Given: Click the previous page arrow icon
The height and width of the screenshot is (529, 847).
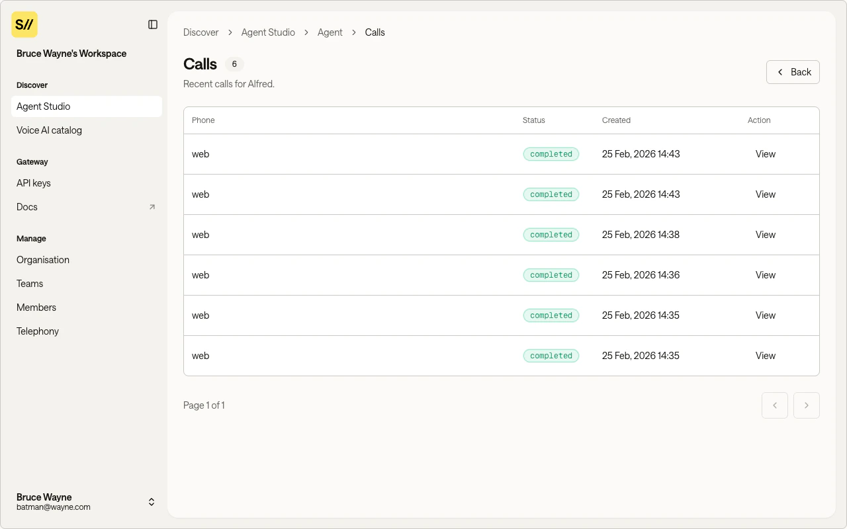Looking at the screenshot, I should 775,405.
